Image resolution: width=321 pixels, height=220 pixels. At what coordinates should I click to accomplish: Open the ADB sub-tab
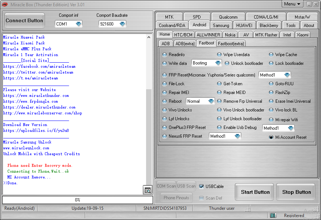(x=165, y=43)
